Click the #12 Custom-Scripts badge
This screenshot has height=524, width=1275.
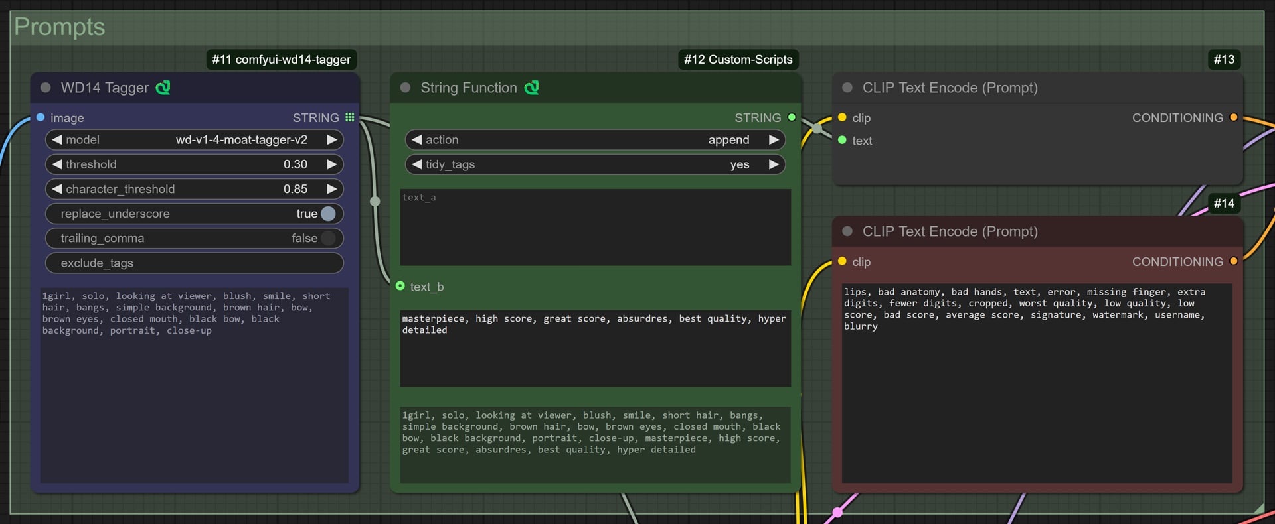click(738, 60)
